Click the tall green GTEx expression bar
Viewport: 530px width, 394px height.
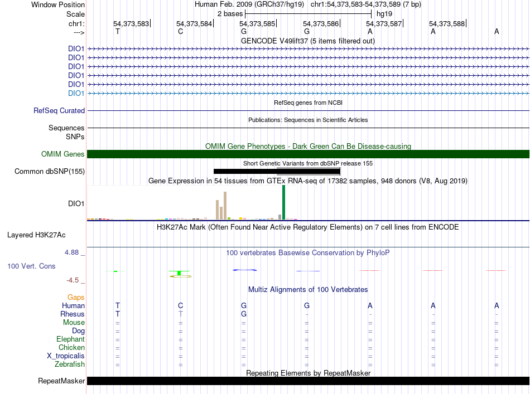[283, 202]
